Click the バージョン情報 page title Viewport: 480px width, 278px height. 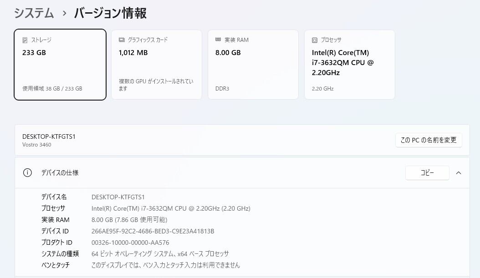pos(110,13)
